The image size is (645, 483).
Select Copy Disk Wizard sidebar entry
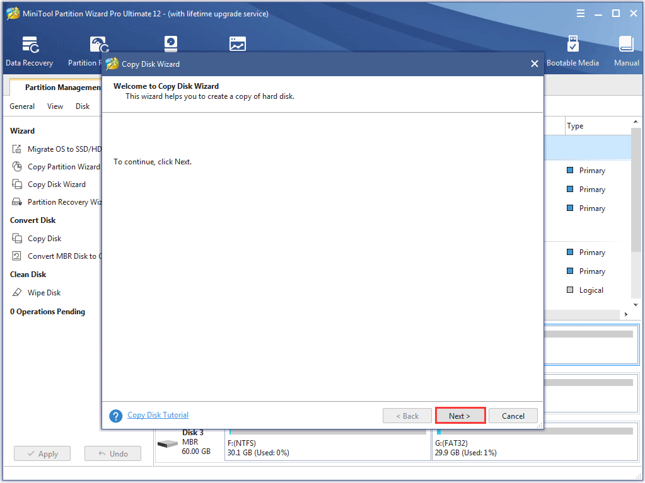coord(56,184)
